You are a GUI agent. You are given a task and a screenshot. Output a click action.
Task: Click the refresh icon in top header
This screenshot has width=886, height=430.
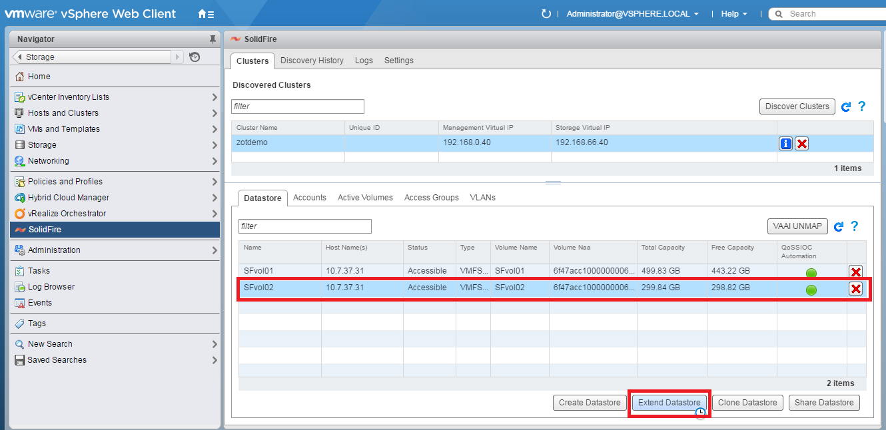pyautogui.click(x=546, y=13)
